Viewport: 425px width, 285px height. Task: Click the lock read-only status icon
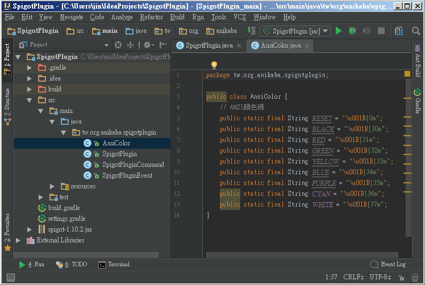(401, 278)
